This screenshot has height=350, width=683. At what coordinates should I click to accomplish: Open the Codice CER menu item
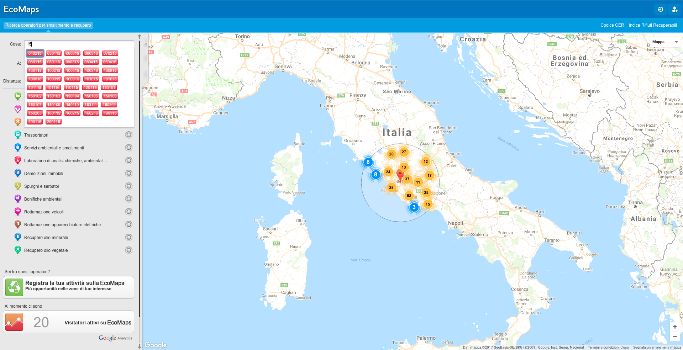click(x=612, y=25)
